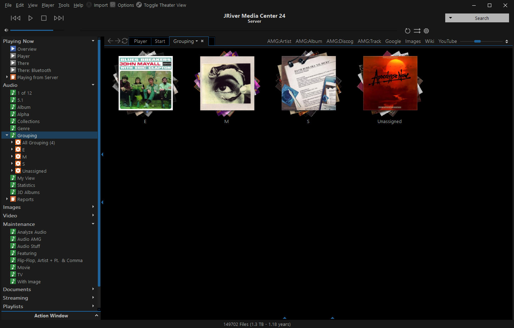Click the Import toolbar button
The width and height of the screenshot is (514, 328).
click(x=97, y=5)
